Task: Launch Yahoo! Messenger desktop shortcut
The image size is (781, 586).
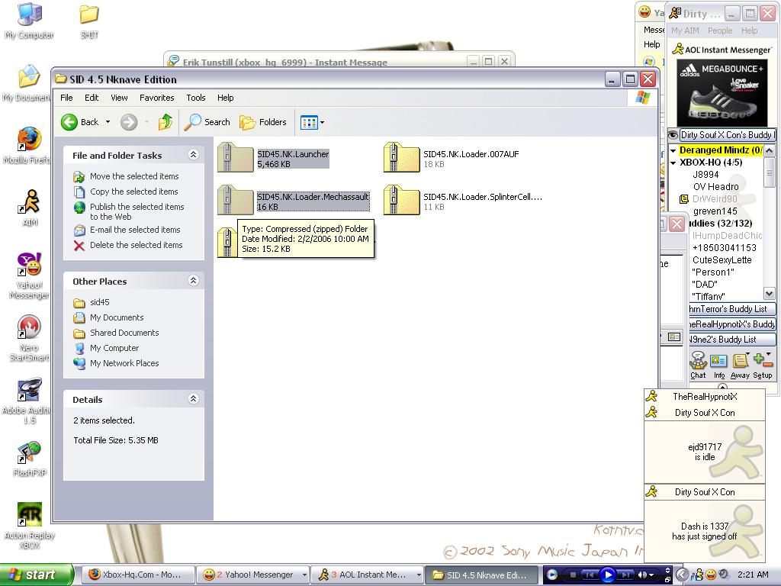Action: click(30, 275)
